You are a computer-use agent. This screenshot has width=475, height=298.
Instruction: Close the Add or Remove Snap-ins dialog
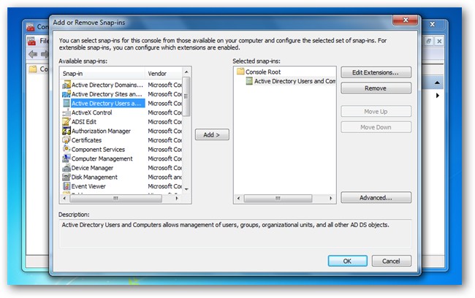[405, 20]
